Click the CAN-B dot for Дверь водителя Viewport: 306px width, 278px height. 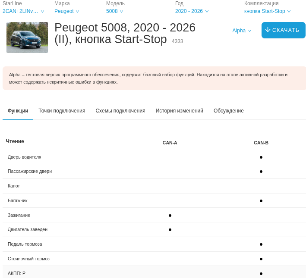pos(261,157)
